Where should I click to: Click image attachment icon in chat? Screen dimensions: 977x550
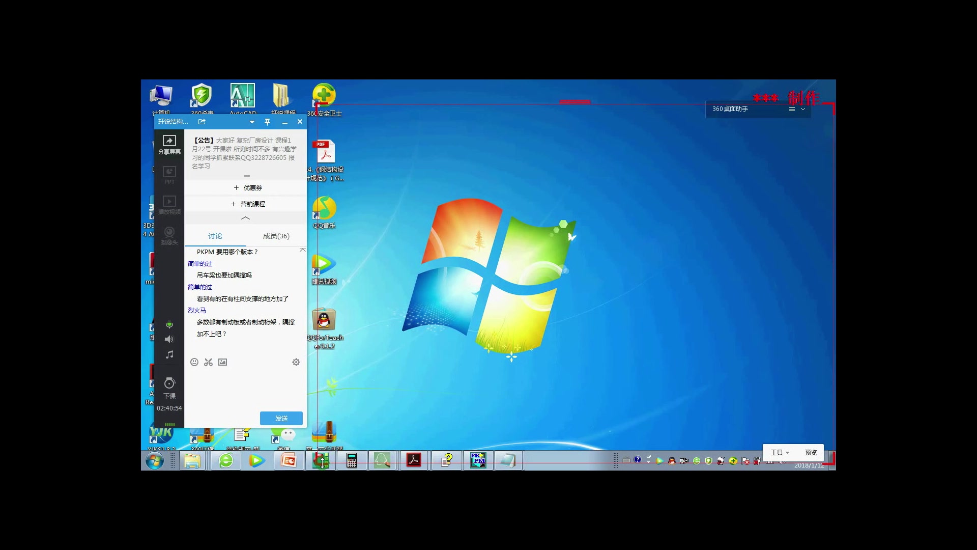223,362
